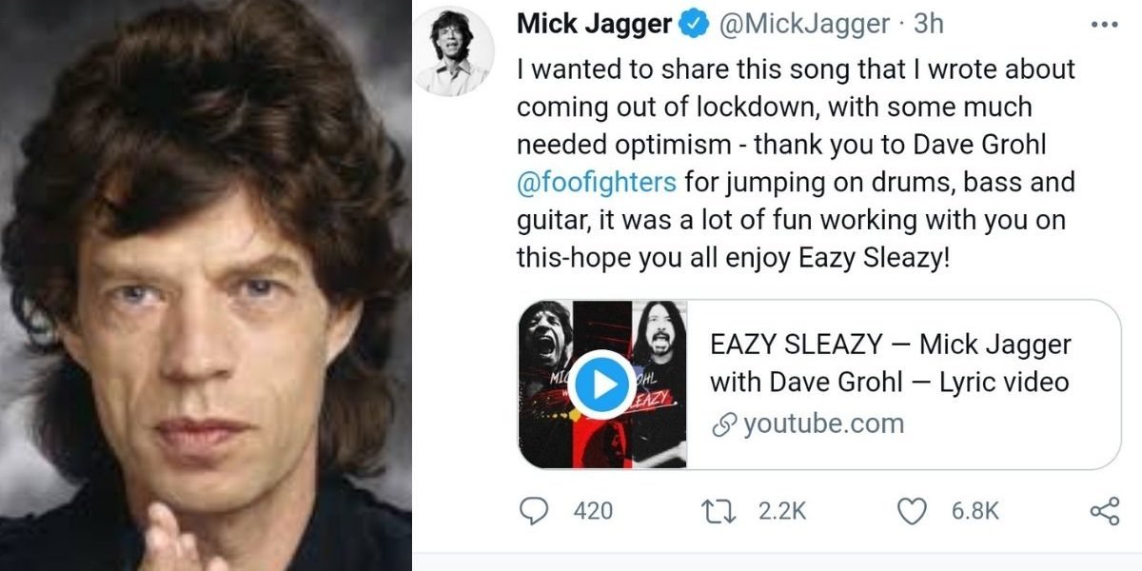
Task: Open the 3h tweet timestamp
Action: point(929,25)
